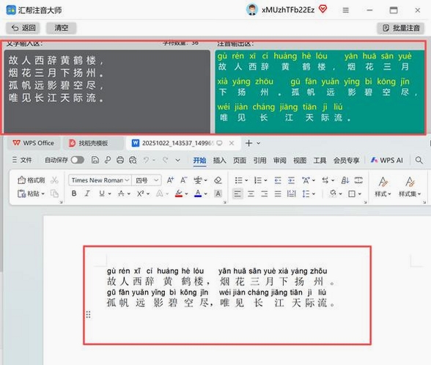Open the hamburger menu in 汇帮注音大师
Viewport: 431px width, 365px height.
tap(345, 10)
